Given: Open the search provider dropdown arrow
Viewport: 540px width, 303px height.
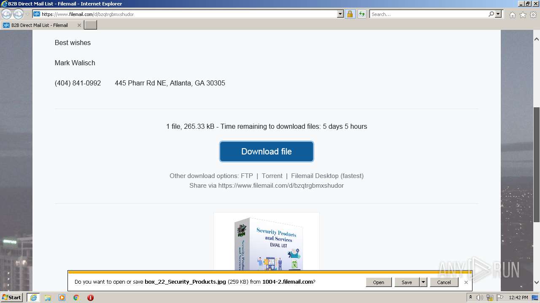Looking at the screenshot, I should pyautogui.click(x=498, y=14).
